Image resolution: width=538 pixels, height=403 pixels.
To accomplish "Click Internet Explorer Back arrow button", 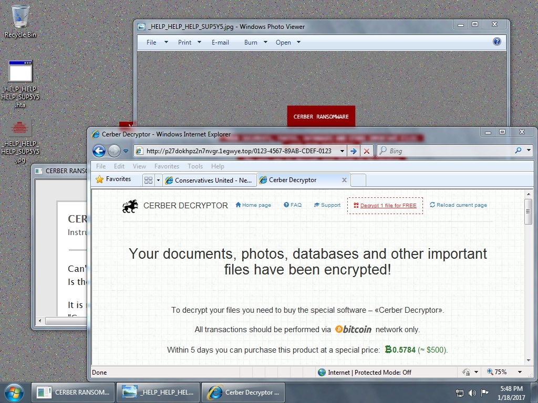I will [99, 151].
